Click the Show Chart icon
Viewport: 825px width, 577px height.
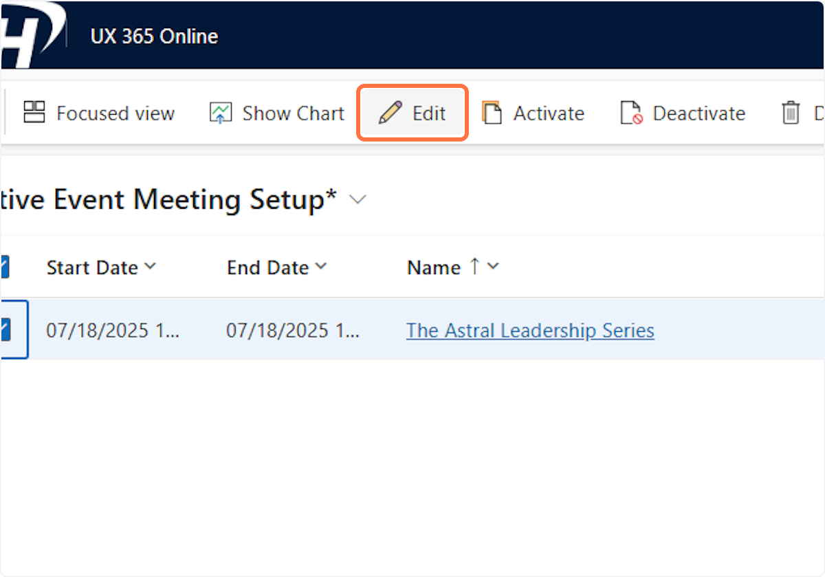click(221, 113)
